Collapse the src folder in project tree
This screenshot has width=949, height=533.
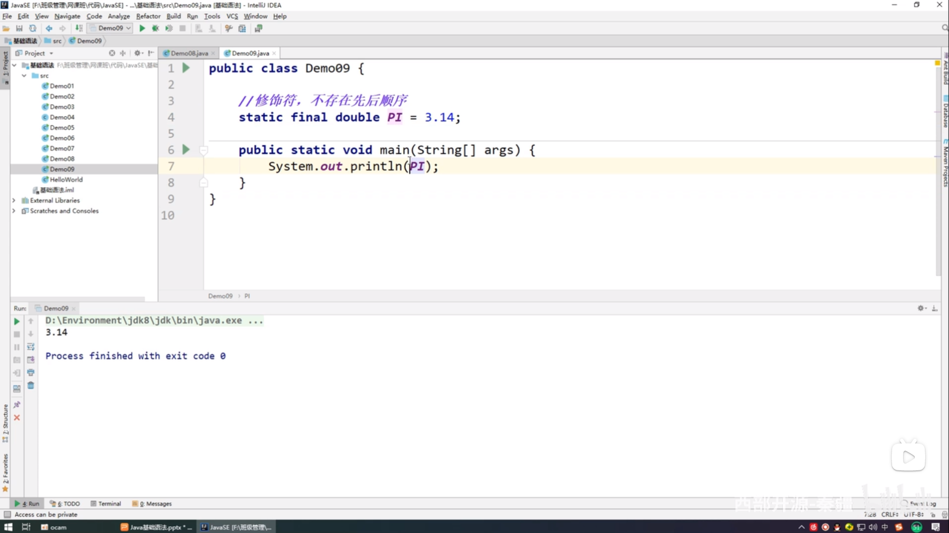pos(24,76)
